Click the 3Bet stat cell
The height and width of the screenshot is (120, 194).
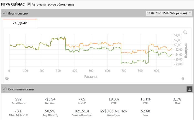pyautogui.click(x=177, y=101)
